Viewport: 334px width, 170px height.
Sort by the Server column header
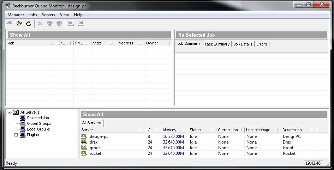(113, 130)
